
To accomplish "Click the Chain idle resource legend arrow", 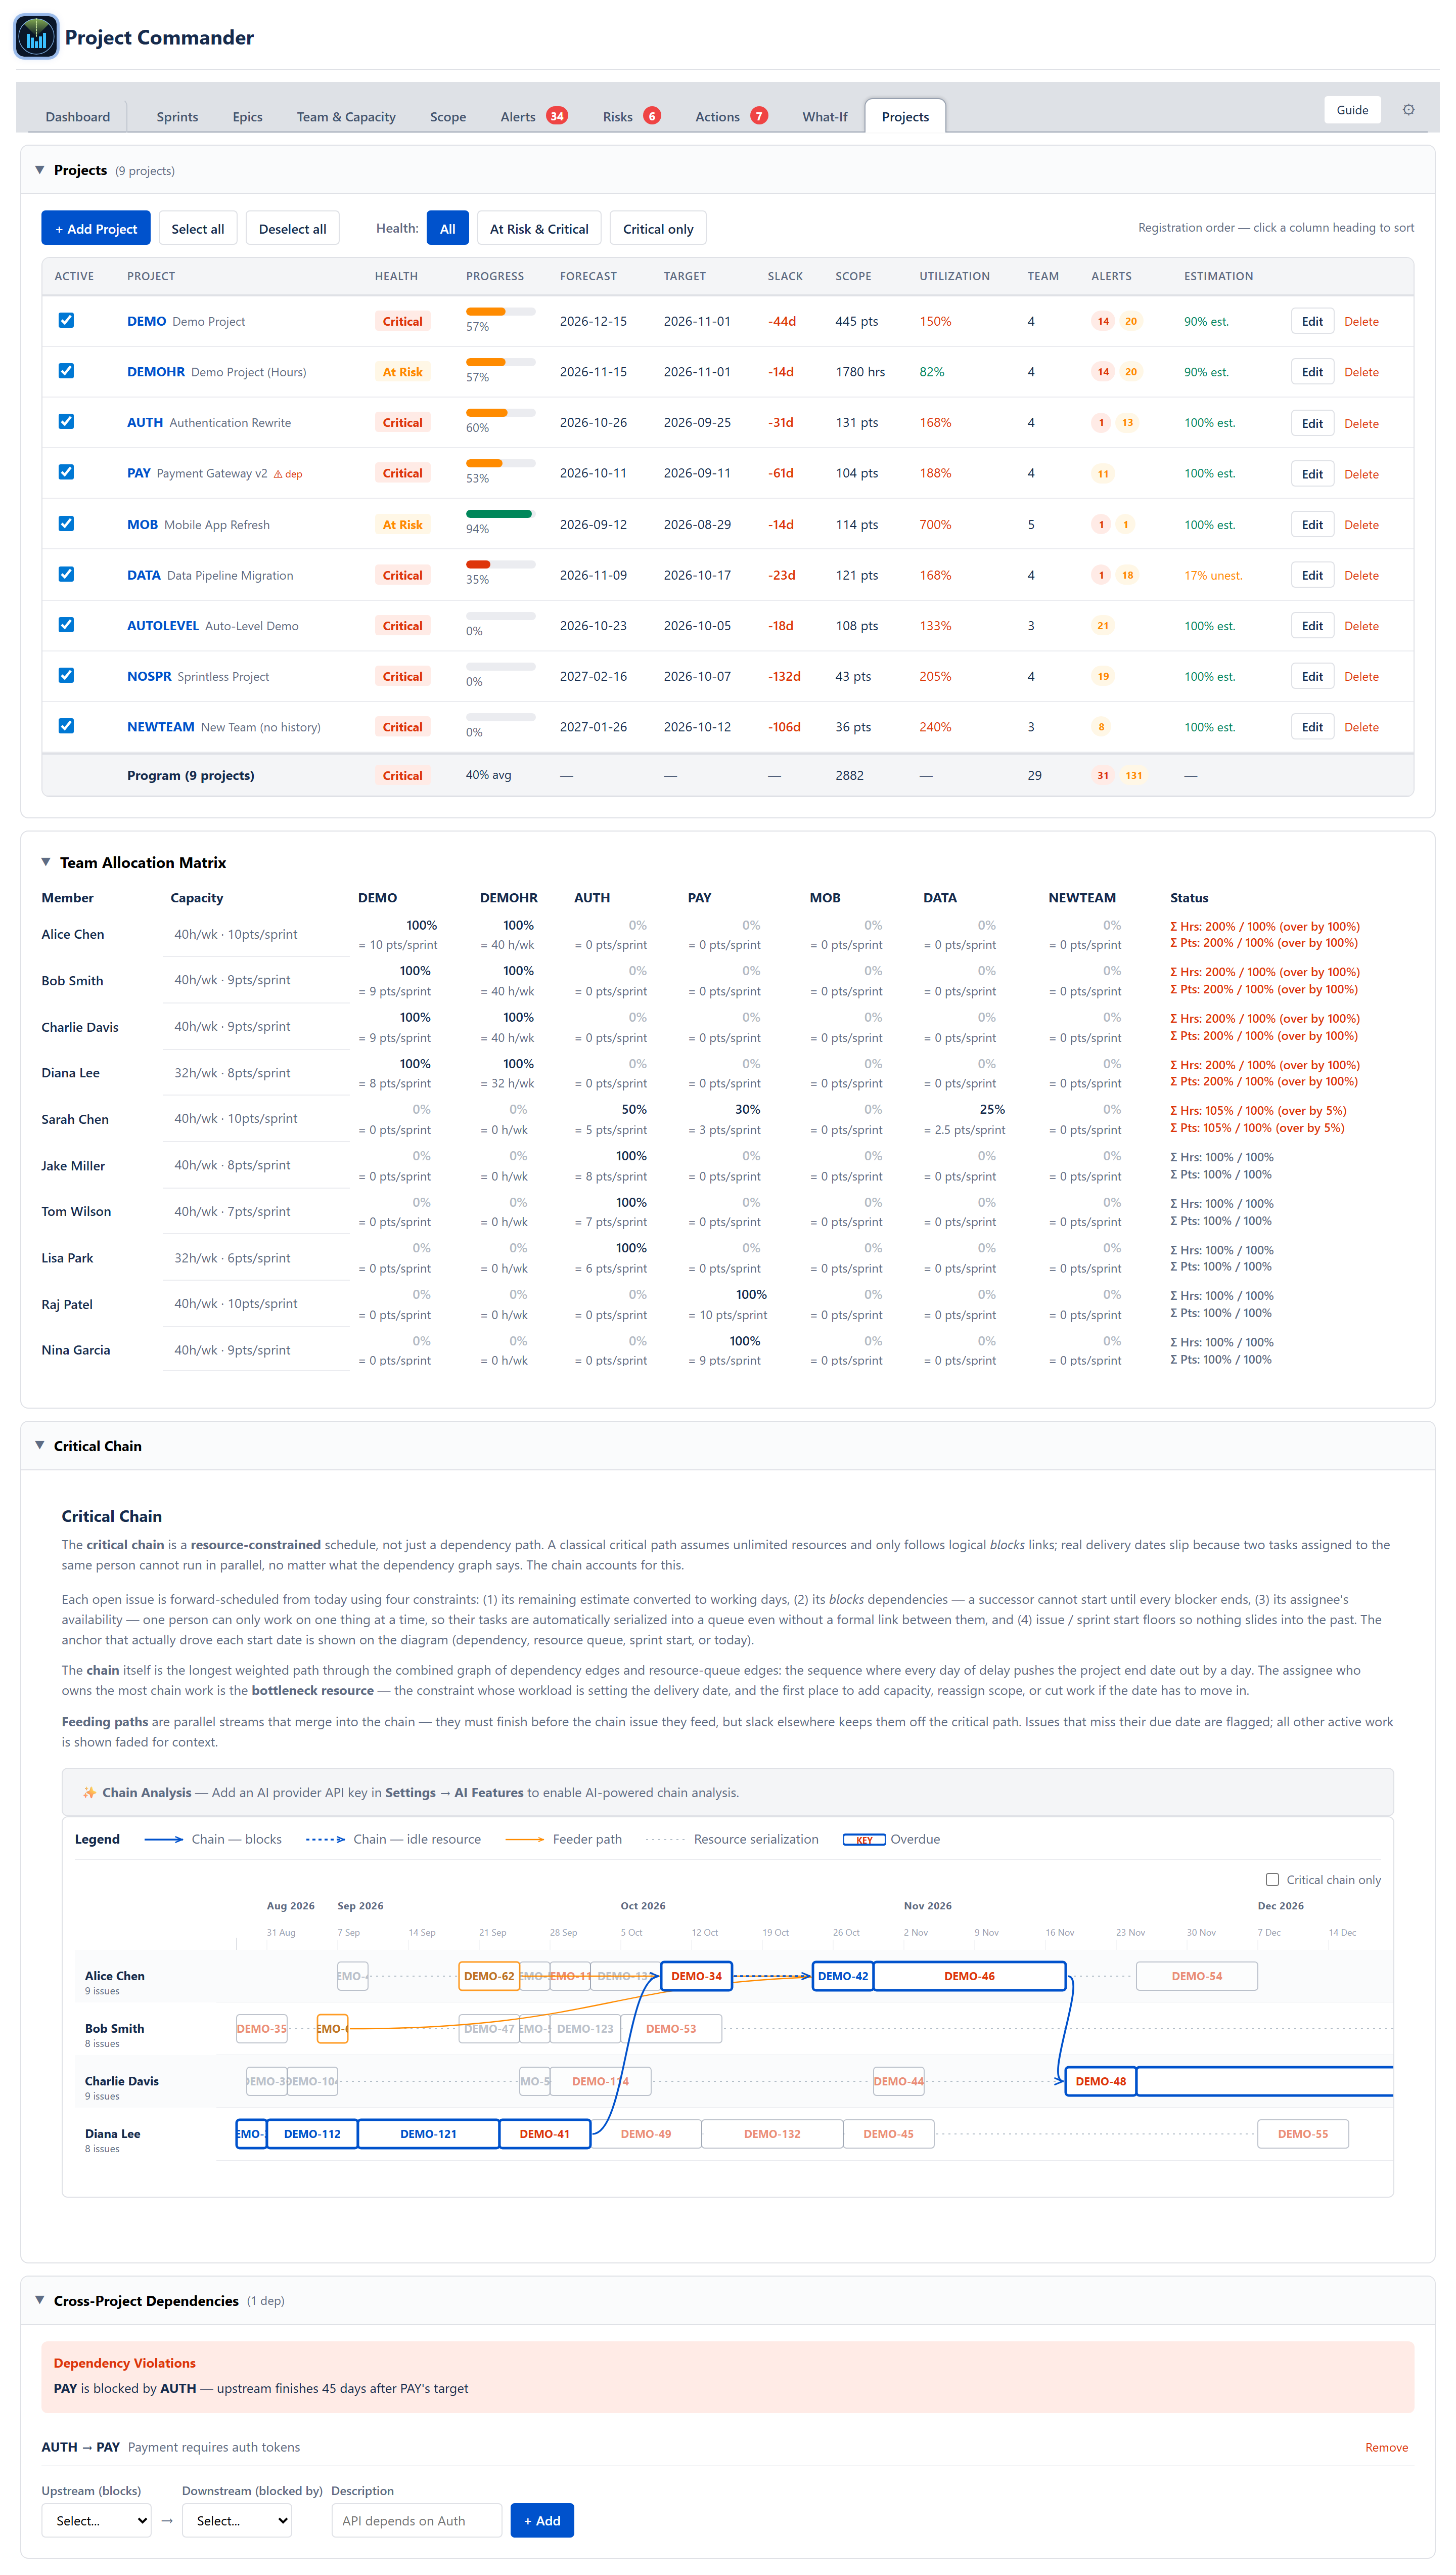I will click(x=325, y=1840).
